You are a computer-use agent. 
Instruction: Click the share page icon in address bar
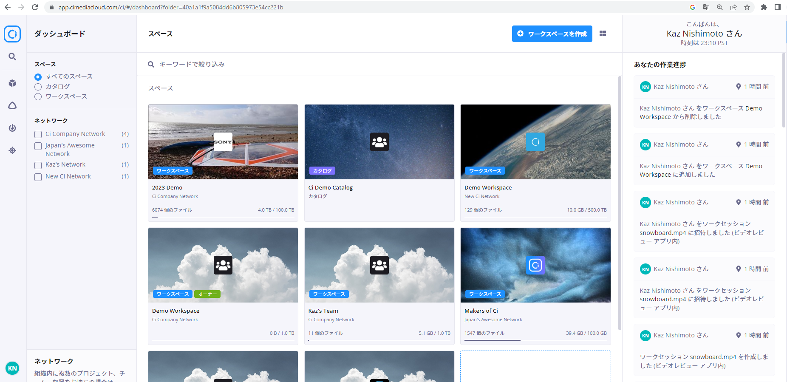click(x=733, y=7)
